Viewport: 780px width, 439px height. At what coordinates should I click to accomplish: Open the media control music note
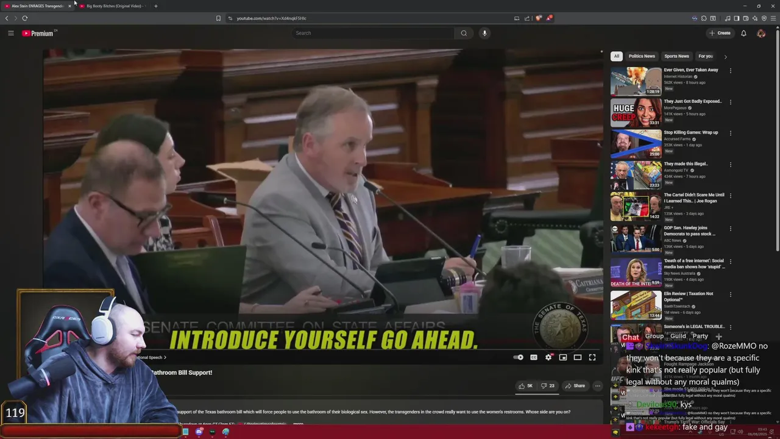click(x=729, y=18)
